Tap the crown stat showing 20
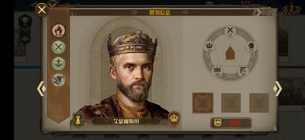 (x=209, y=47)
